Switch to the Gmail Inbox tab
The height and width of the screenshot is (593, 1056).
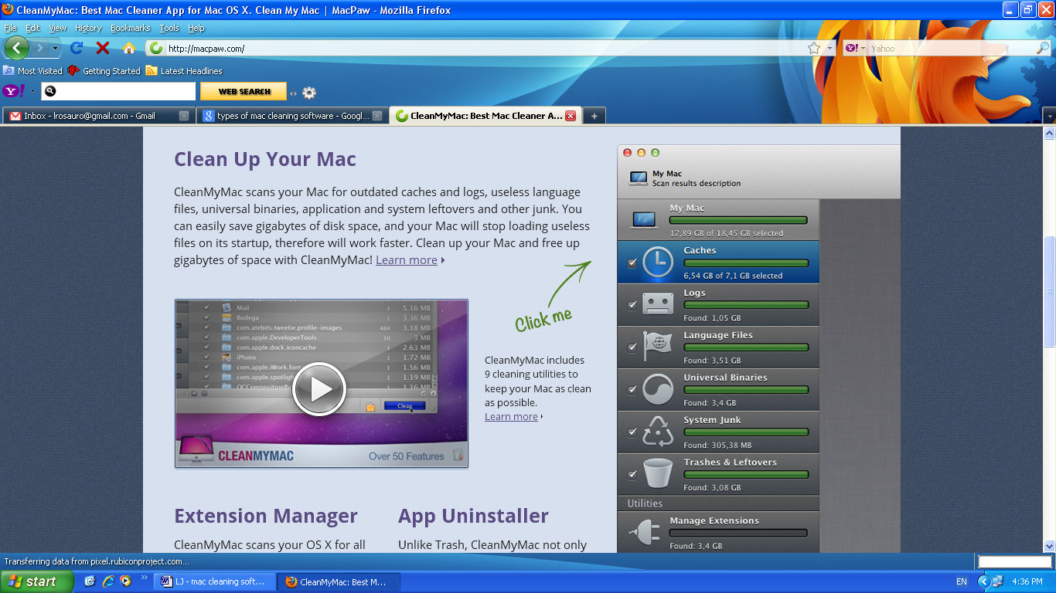click(x=98, y=116)
